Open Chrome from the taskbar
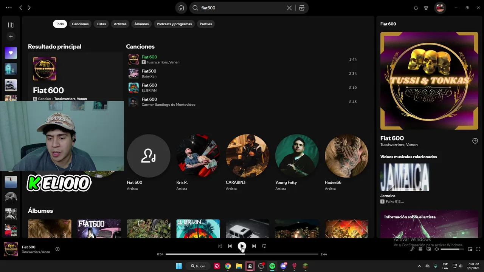 (x=228, y=266)
